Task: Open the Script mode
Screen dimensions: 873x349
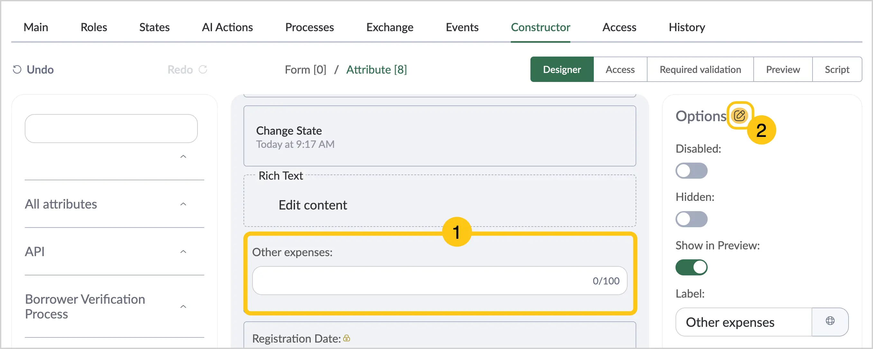Action: 837,69
